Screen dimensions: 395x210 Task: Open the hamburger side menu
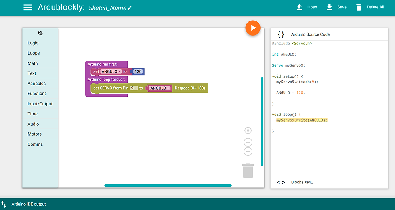coord(28,7)
